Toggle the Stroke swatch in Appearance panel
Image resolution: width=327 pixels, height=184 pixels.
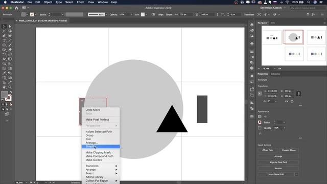pos(260,122)
